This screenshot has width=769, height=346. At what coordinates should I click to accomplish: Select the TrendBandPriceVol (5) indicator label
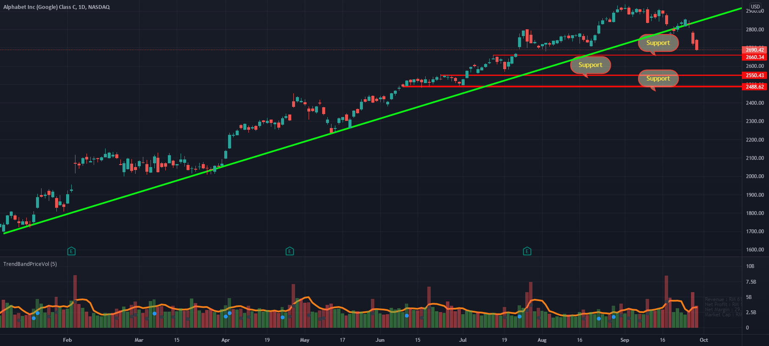(30, 264)
